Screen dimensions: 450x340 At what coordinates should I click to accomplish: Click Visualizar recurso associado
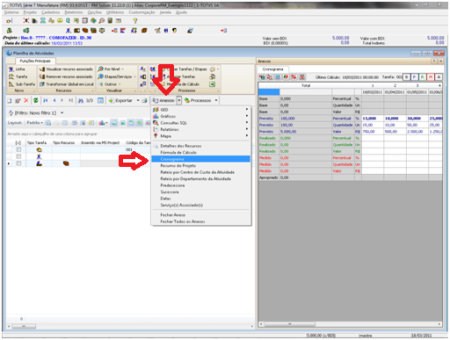[x=66, y=69]
